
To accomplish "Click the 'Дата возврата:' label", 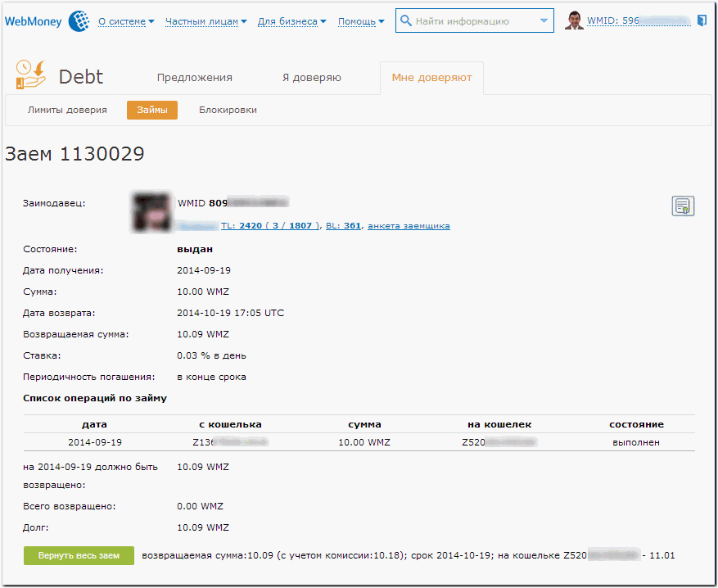I will pyautogui.click(x=59, y=313).
